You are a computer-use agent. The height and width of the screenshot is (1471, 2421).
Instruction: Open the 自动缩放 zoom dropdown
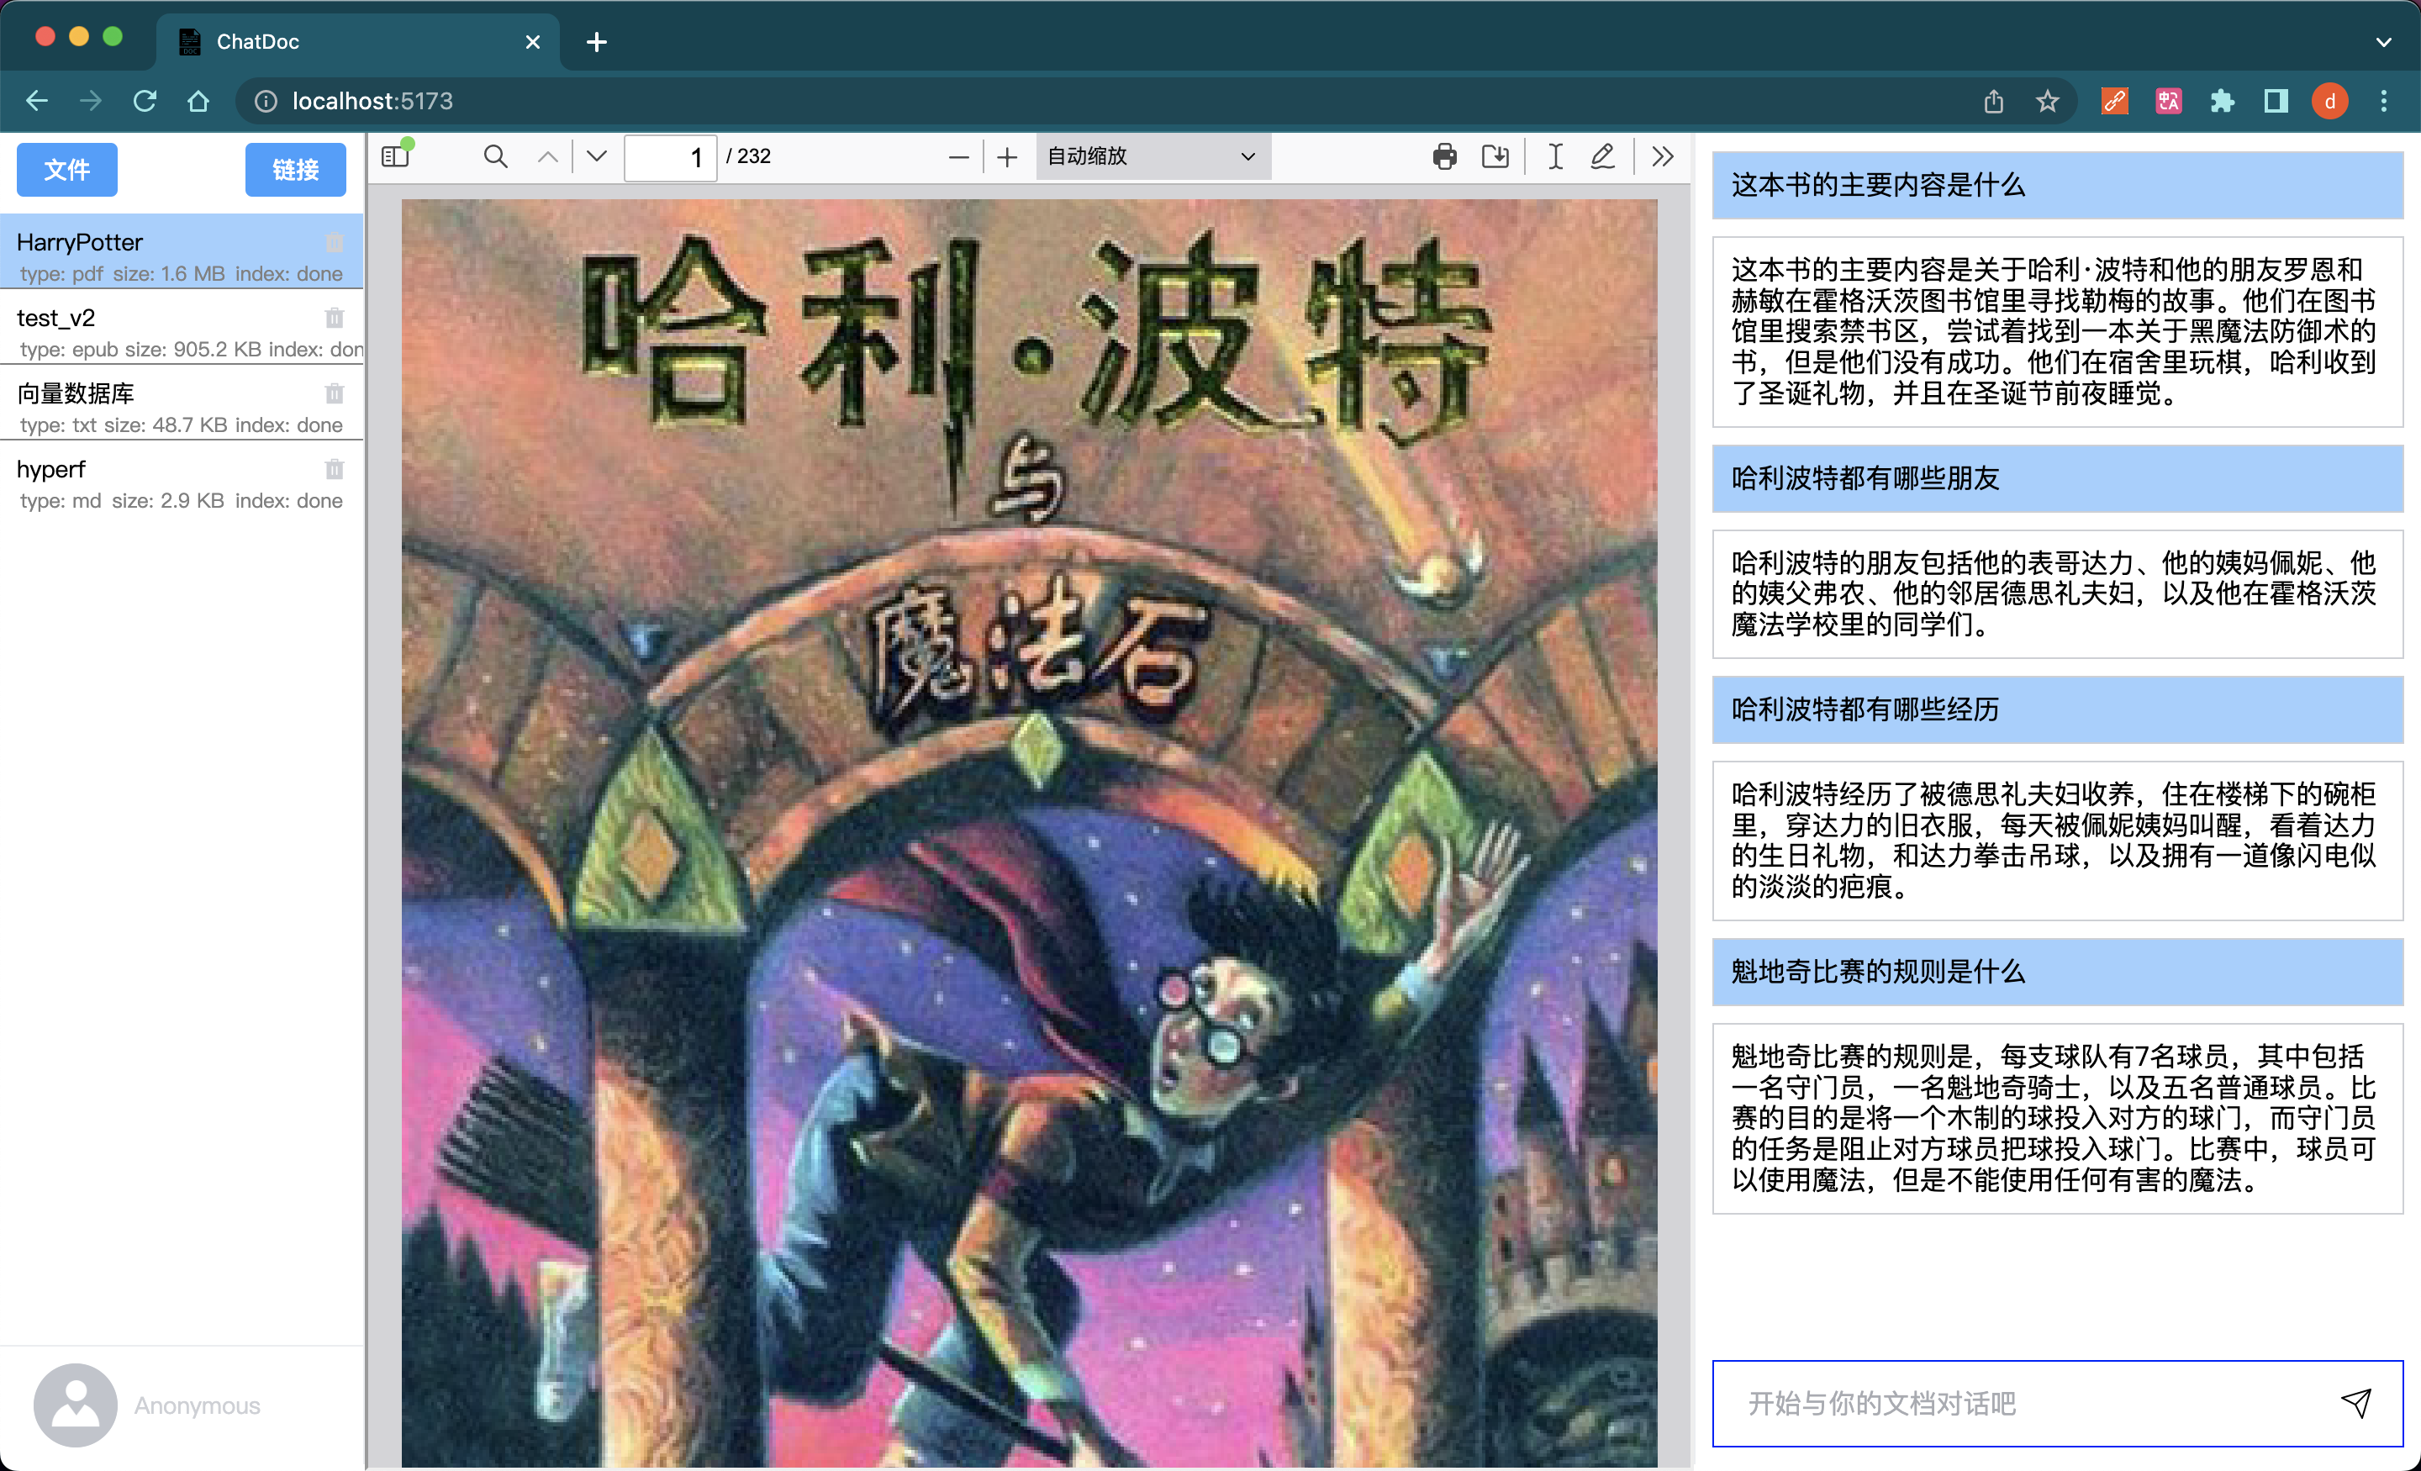[x=1152, y=156]
